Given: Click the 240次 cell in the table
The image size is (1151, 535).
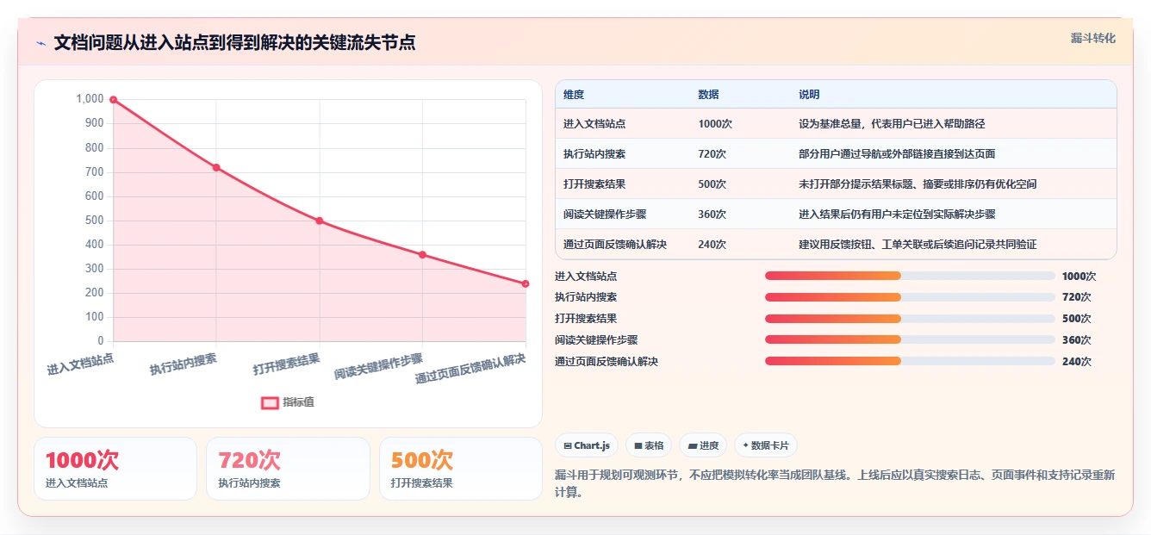Looking at the screenshot, I should (x=712, y=245).
